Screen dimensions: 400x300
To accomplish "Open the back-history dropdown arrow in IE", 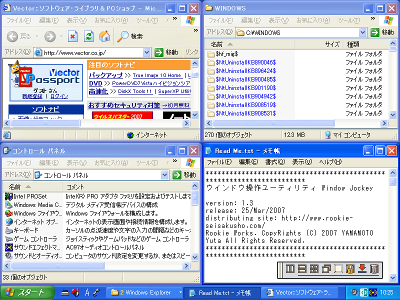I will (36, 36).
